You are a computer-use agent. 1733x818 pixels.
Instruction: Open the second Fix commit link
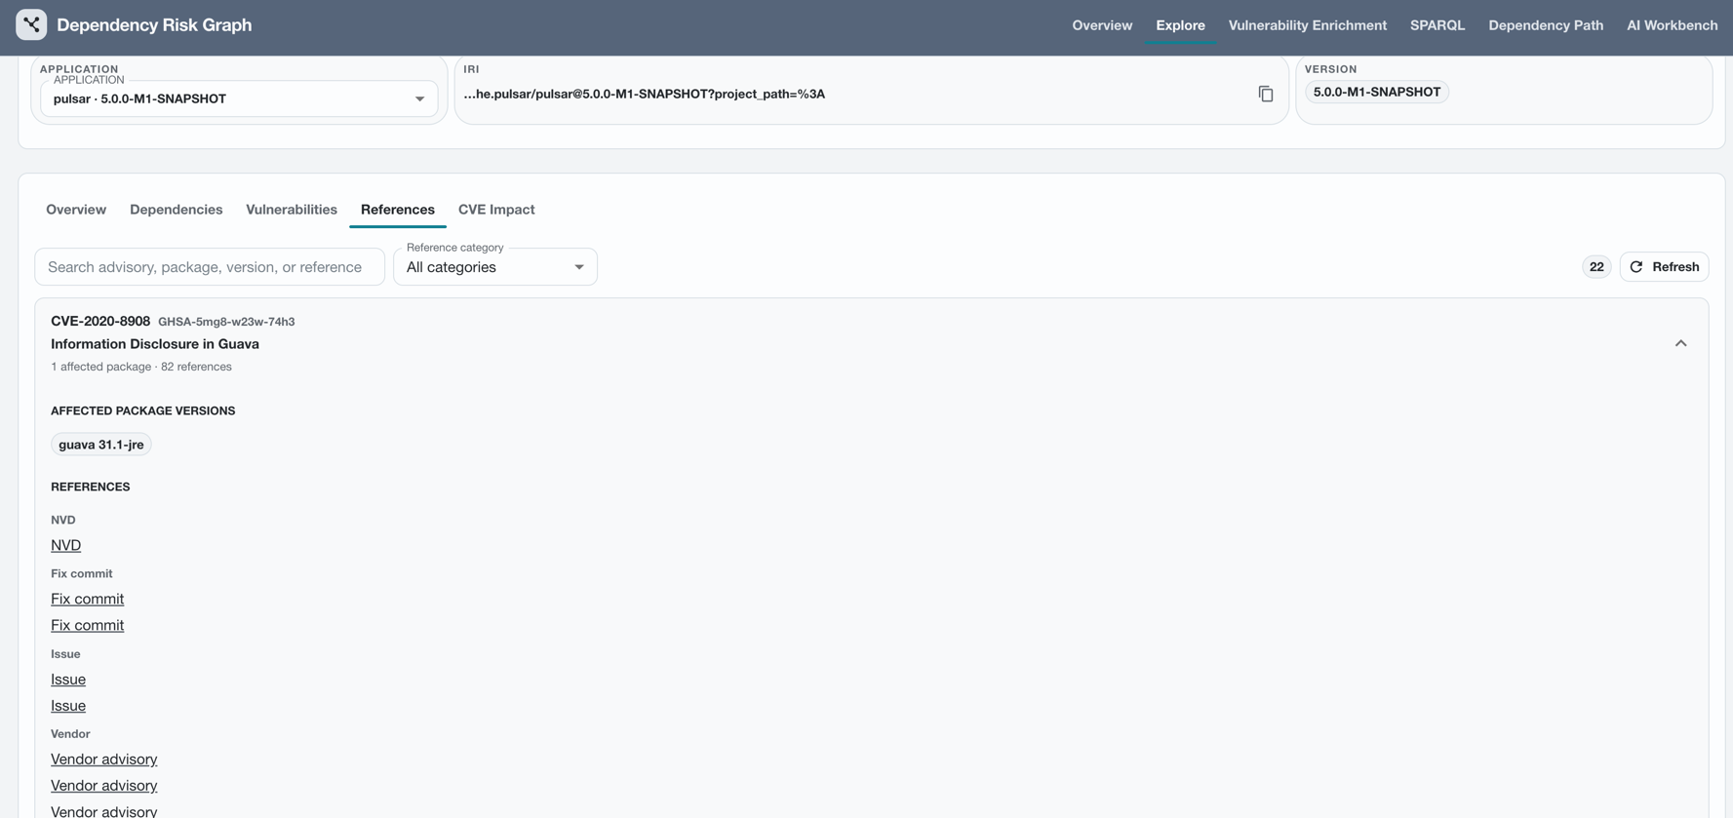point(87,625)
